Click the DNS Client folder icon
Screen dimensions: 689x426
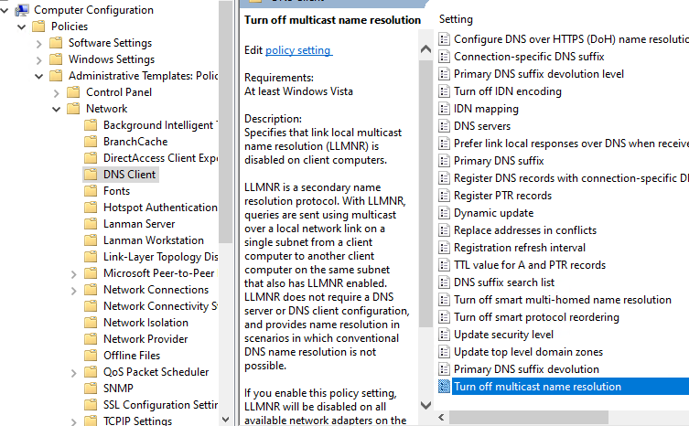[90, 175]
